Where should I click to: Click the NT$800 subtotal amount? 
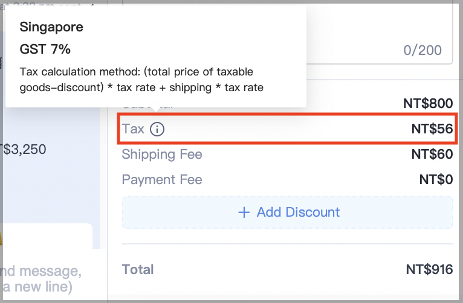(x=428, y=103)
